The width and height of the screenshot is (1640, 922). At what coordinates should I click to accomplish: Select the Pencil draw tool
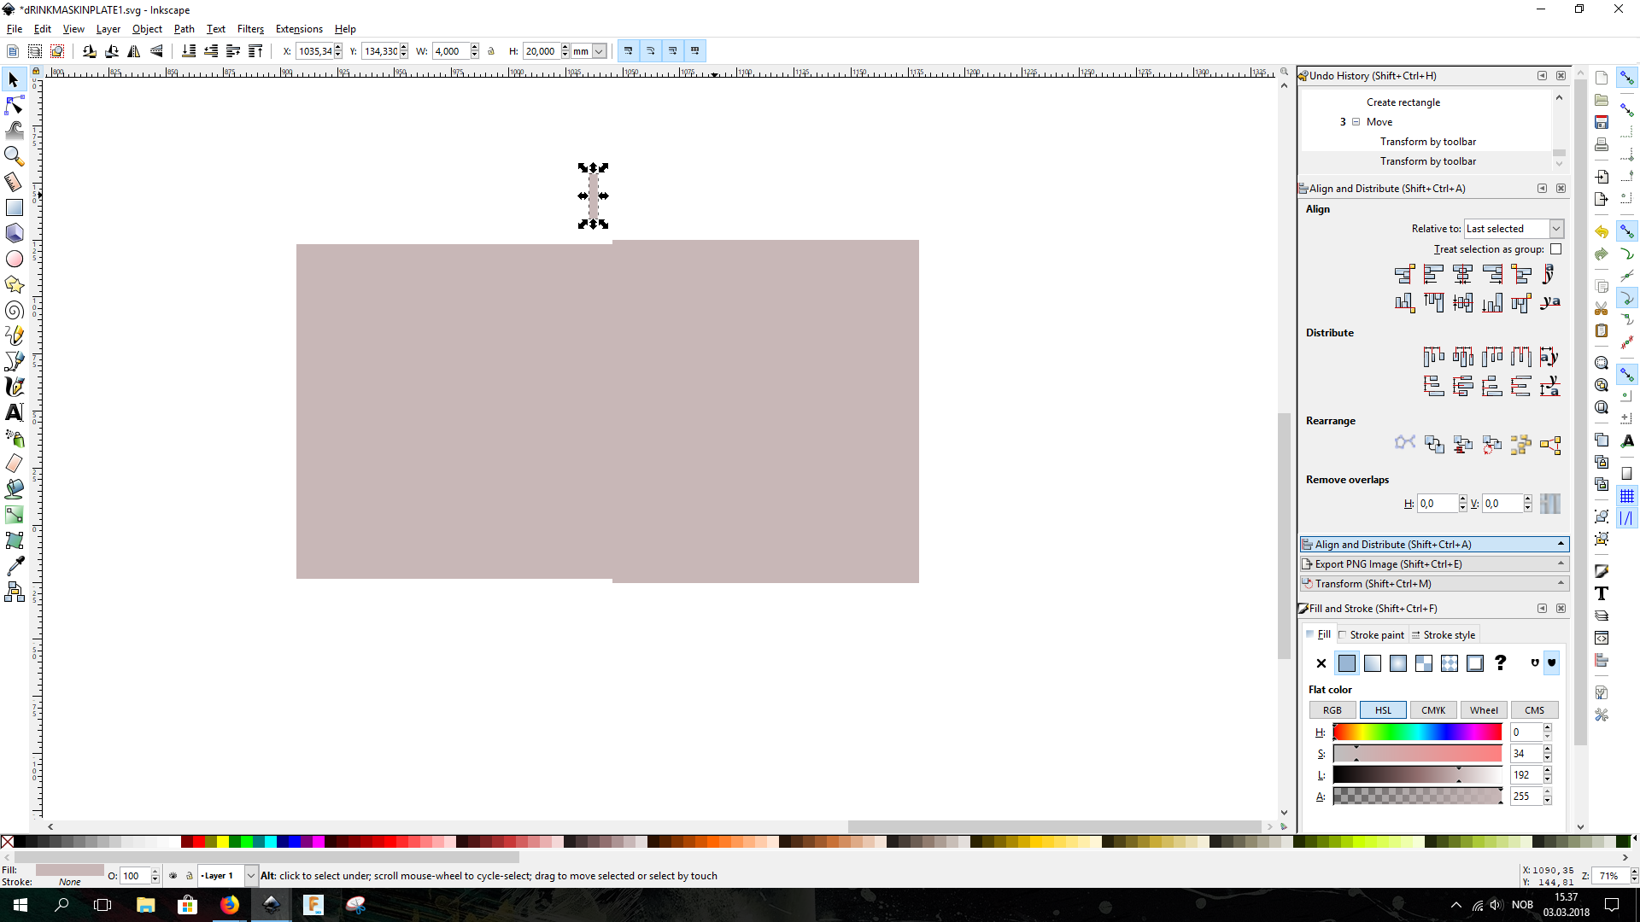pos(15,336)
